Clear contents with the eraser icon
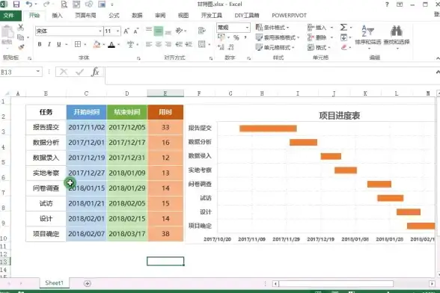This screenshot has width=440, height=293. pyautogui.click(x=344, y=47)
